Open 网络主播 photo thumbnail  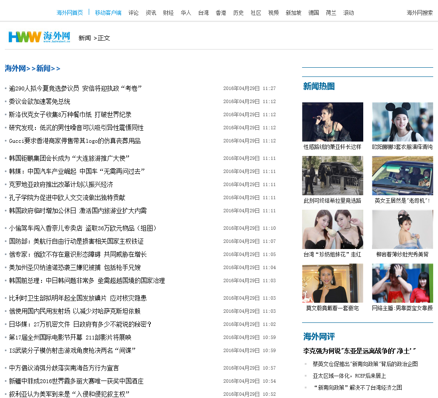pos(402,283)
